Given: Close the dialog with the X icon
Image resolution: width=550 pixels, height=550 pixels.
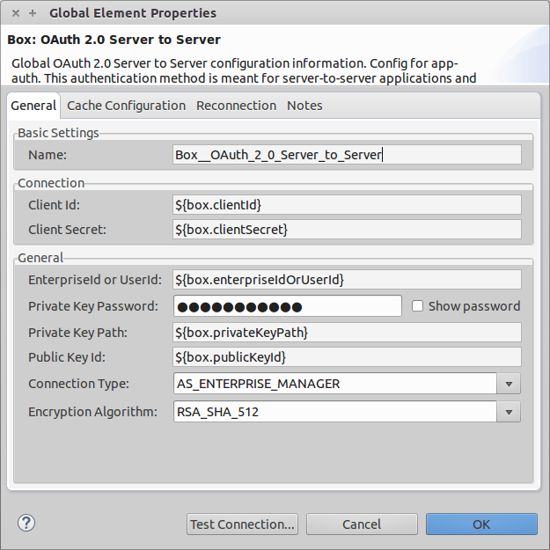Looking at the screenshot, I should pos(16,13).
